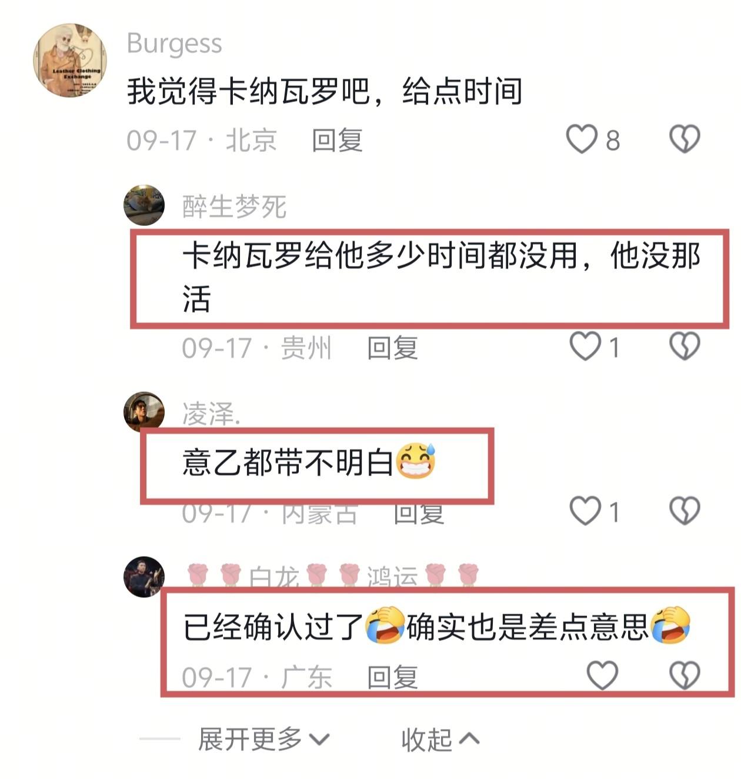The image size is (741, 779).
Task: Open Burgess's profile avatar
Action: [x=70, y=60]
